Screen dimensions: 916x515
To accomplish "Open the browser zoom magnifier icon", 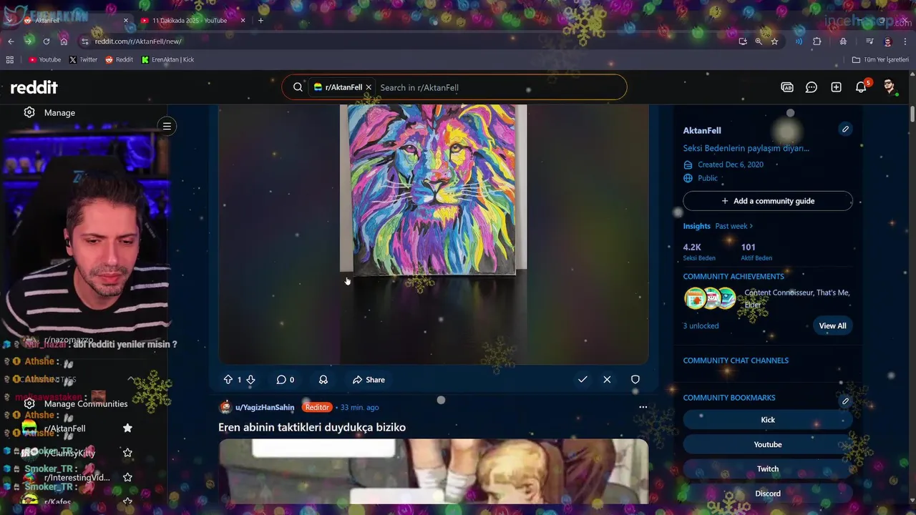I will click(759, 41).
